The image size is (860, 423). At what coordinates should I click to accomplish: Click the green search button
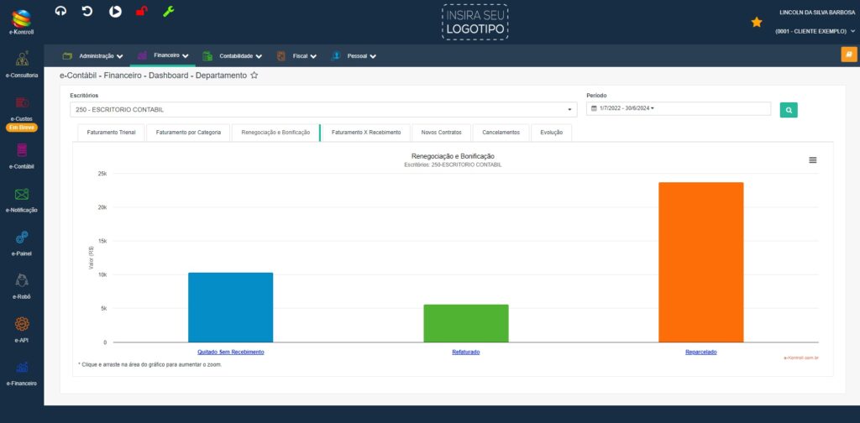789,109
